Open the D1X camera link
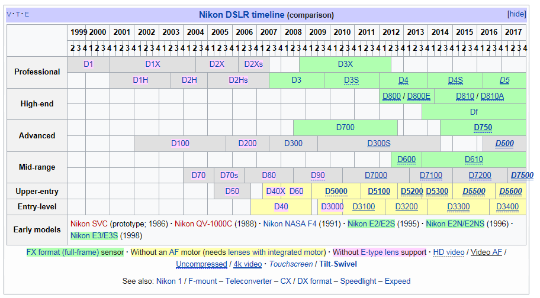This screenshot has height=298, width=540. tap(153, 64)
